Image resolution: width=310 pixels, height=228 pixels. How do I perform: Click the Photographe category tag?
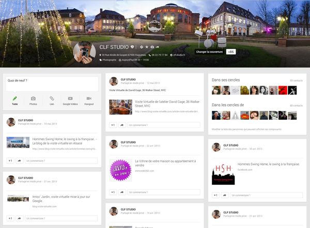tap(109, 60)
